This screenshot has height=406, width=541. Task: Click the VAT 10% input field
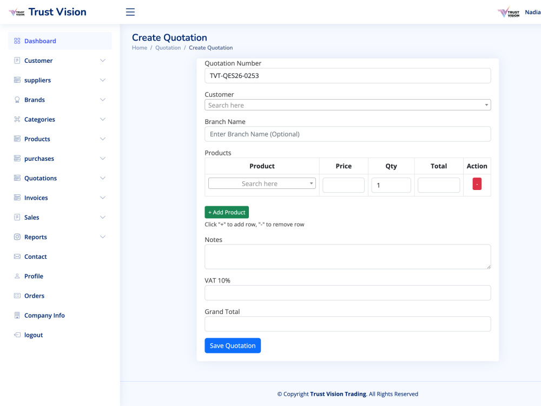(x=348, y=293)
